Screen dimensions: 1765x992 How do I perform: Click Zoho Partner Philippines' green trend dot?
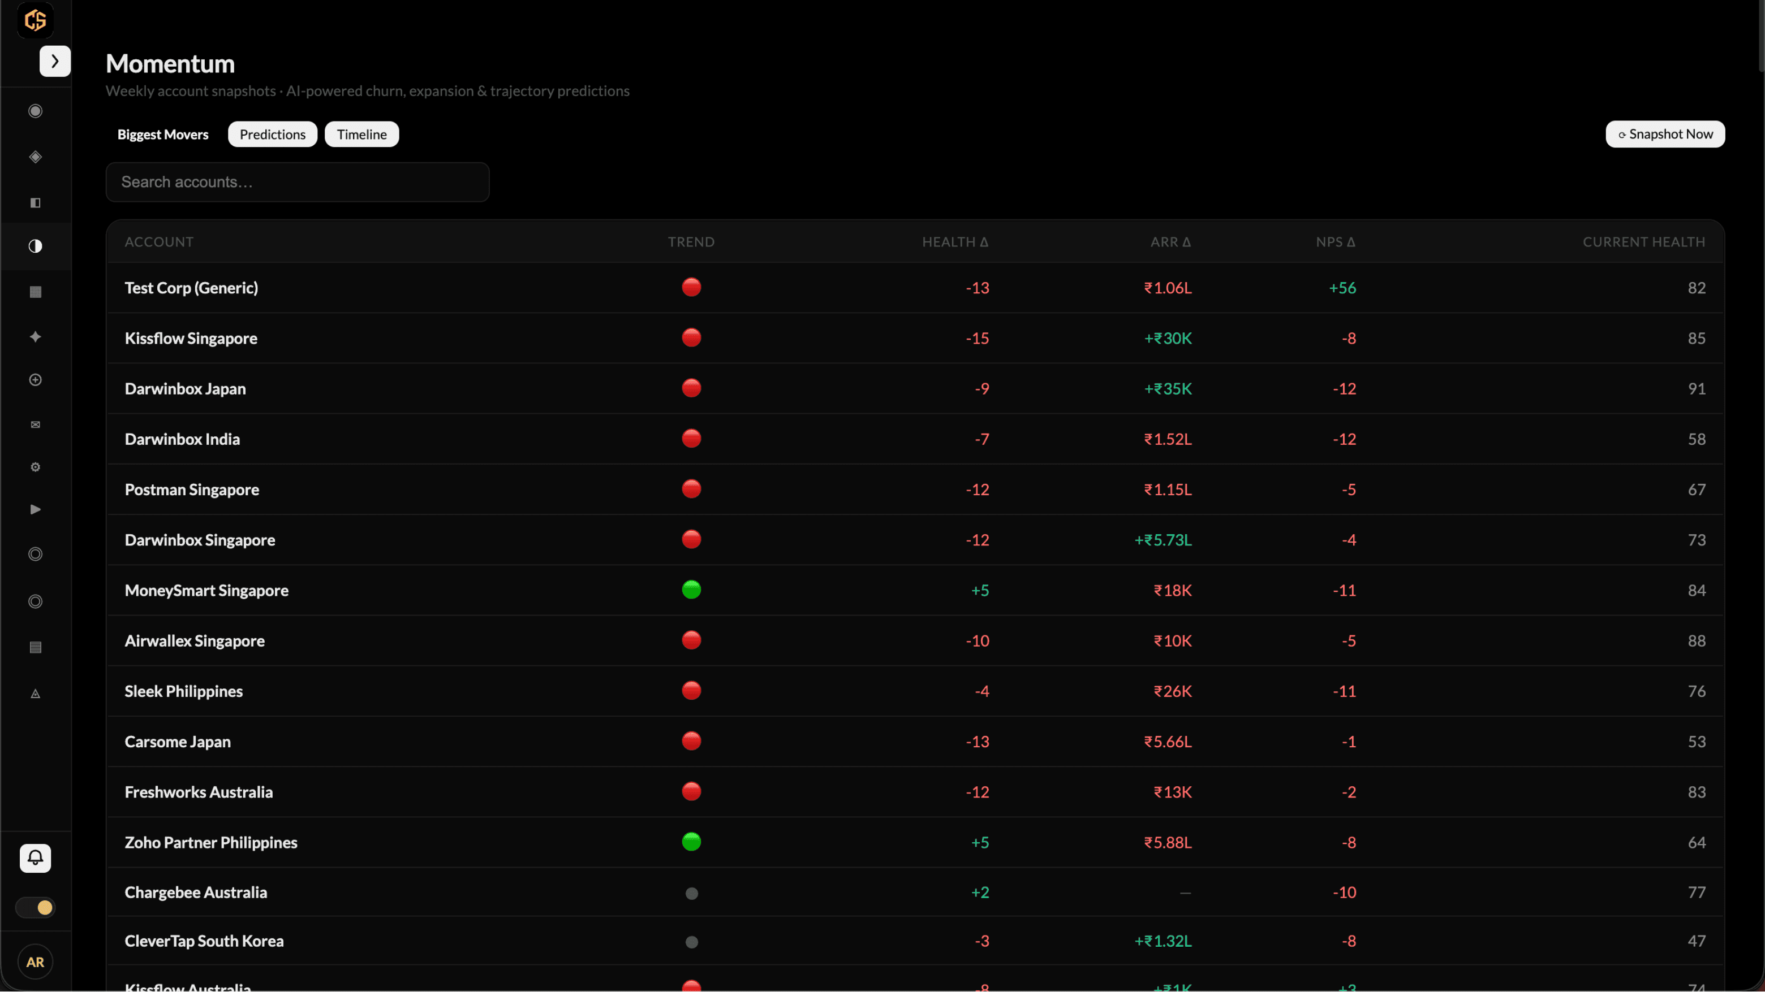point(691,842)
